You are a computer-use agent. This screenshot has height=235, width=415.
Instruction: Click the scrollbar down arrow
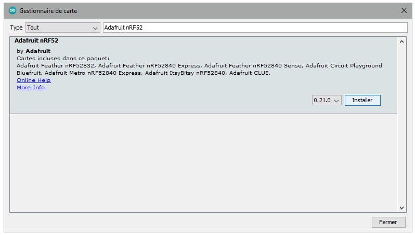[x=401, y=208]
